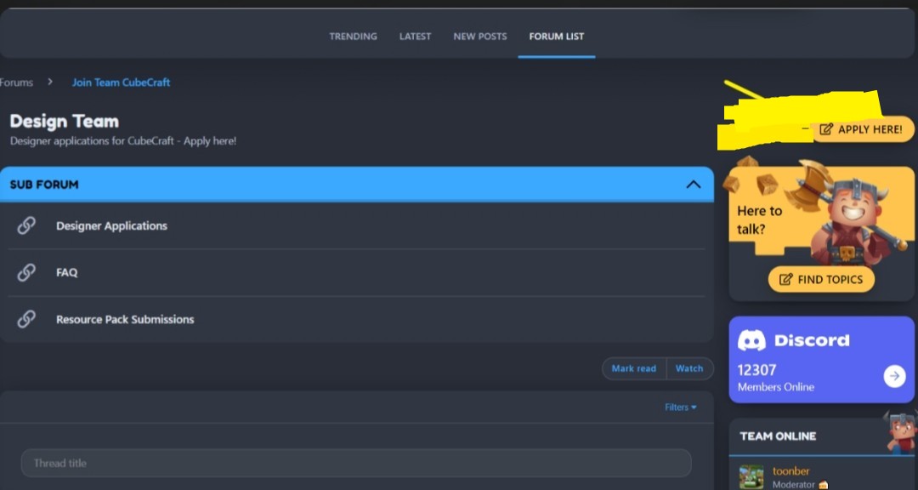Screen dimensions: 918x490
Task: Open toonber's avatar image
Action: [x=751, y=477]
